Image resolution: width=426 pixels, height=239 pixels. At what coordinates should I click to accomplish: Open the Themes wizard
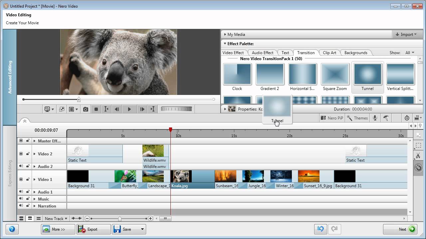pos(357,118)
